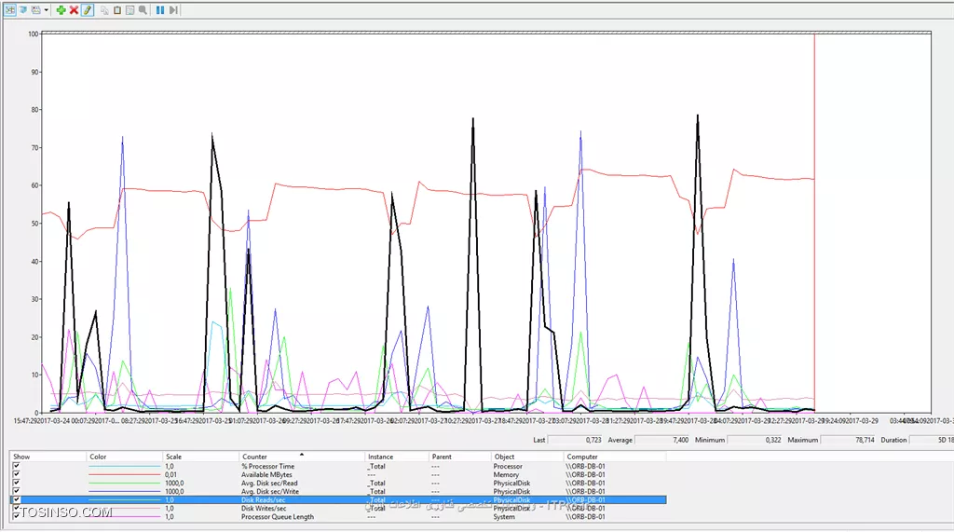Screen dimensions: 954x532
Task: Click the View Current Activity toolbar icon
Action: 10,9
